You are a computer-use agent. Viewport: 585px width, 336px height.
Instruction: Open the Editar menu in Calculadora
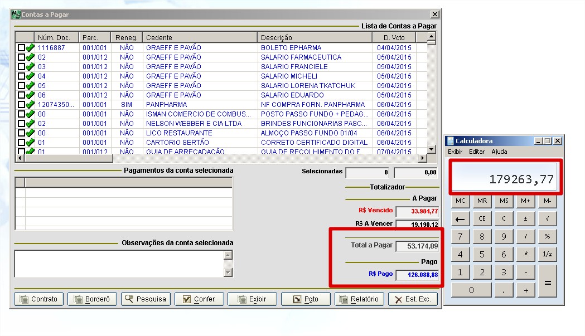coord(476,152)
